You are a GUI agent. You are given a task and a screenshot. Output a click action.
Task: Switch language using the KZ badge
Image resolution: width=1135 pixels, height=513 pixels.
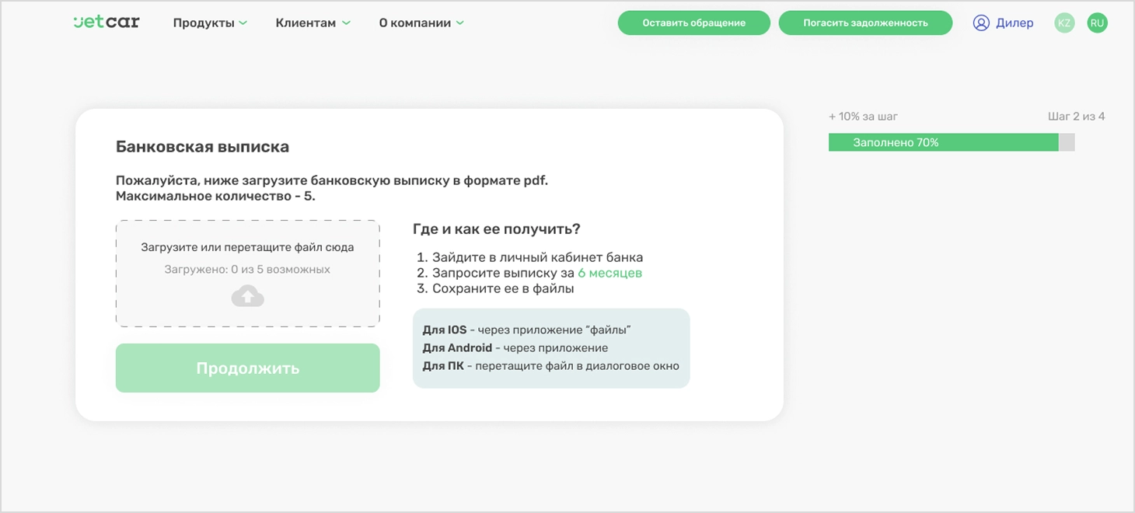(1064, 23)
